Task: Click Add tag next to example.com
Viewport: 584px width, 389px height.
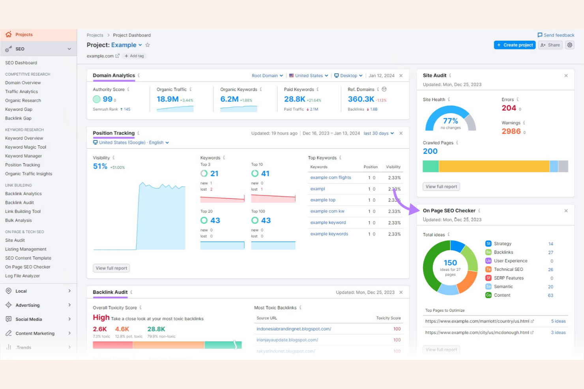Action: pyautogui.click(x=134, y=56)
